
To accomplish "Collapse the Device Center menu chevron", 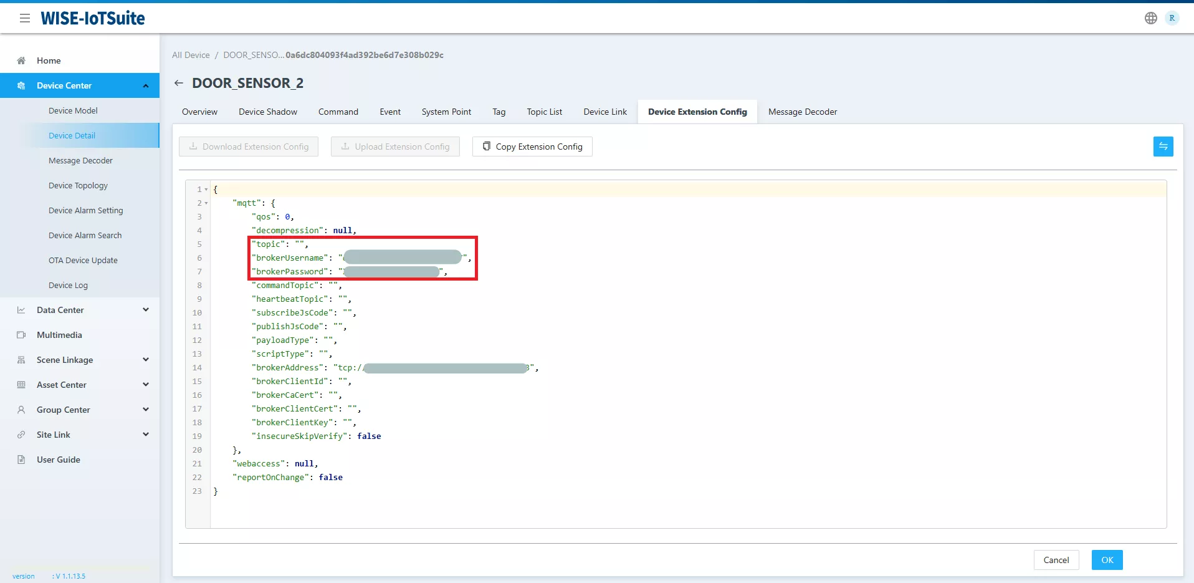I will point(146,85).
